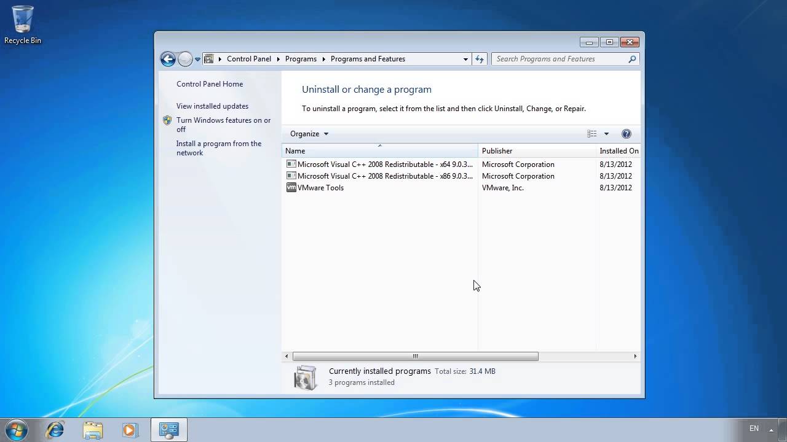Click the installed programs details pane icon
787x442 pixels.
click(x=305, y=378)
